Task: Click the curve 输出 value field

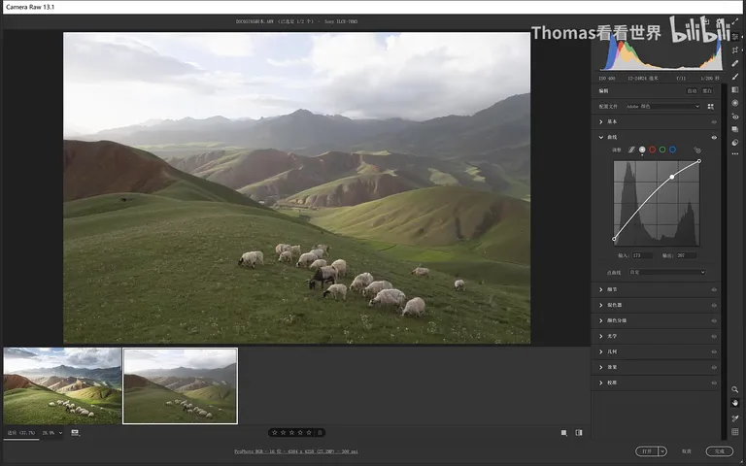Action: point(687,256)
